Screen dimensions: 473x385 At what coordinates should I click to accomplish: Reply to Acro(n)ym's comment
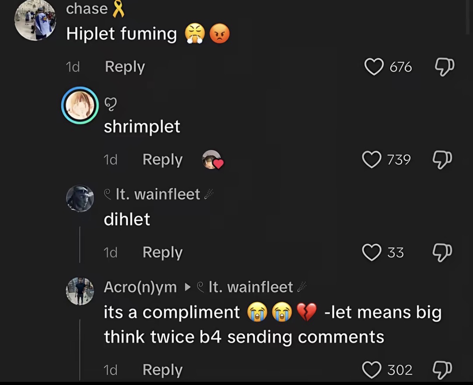pyautogui.click(x=162, y=370)
